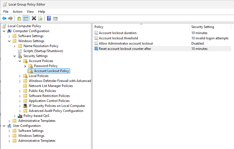This screenshot has height=149, width=234.
Task: Open the Action menu
Action: click(17, 12)
